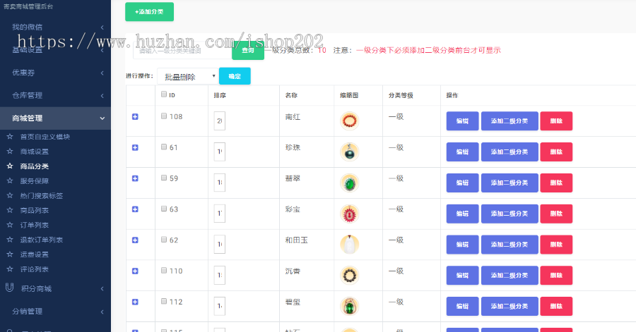Expand the 仓库管理 sidebar menu
The width and height of the screenshot is (636, 332).
coord(55,95)
